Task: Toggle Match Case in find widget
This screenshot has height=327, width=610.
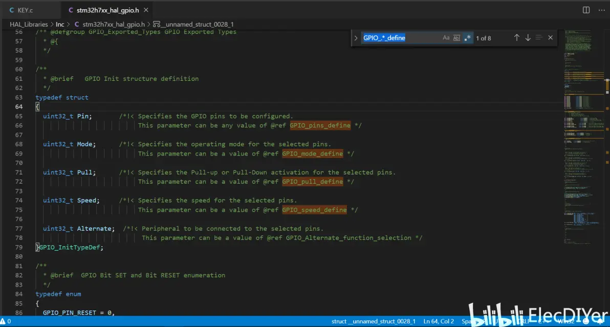Action: click(x=446, y=38)
